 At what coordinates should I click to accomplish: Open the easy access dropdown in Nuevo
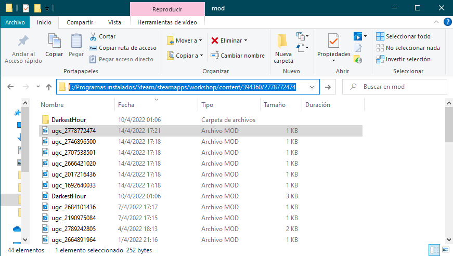(303, 48)
